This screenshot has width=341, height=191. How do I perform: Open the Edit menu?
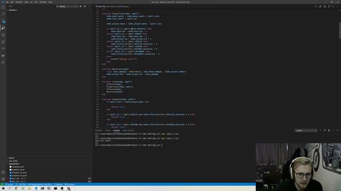coord(12,2)
